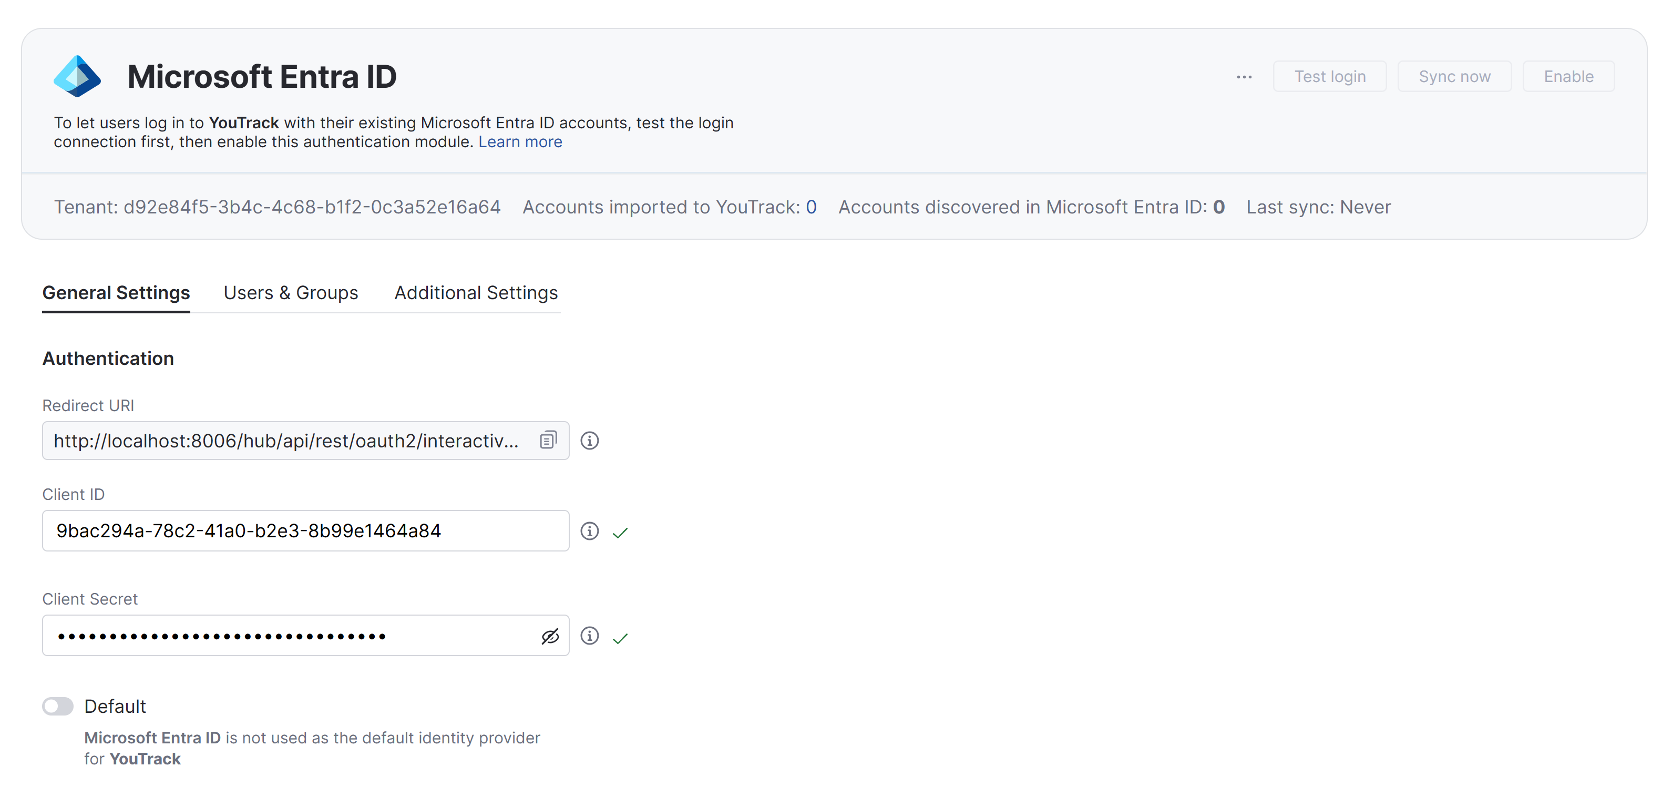Switch to the Users & Groups tab
Viewport: 1662px width, 797px height.
click(291, 292)
